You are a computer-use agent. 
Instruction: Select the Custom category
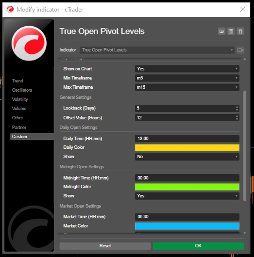click(x=32, y=137)
